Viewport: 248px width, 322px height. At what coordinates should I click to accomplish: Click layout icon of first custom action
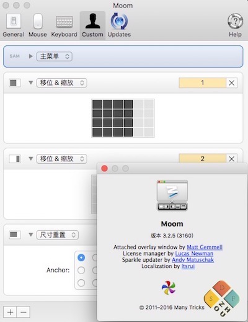coord(14,83)
